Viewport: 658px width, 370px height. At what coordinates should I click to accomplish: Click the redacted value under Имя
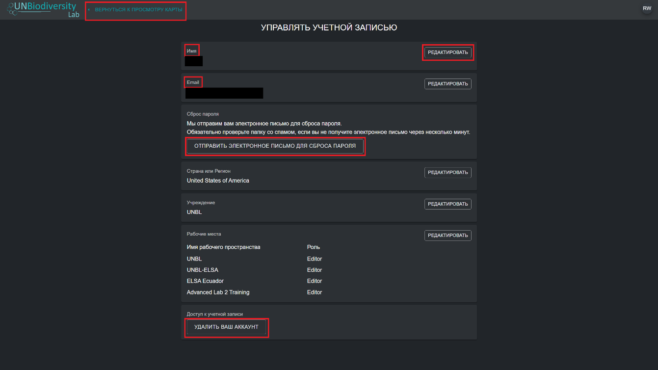coord(194,61)
